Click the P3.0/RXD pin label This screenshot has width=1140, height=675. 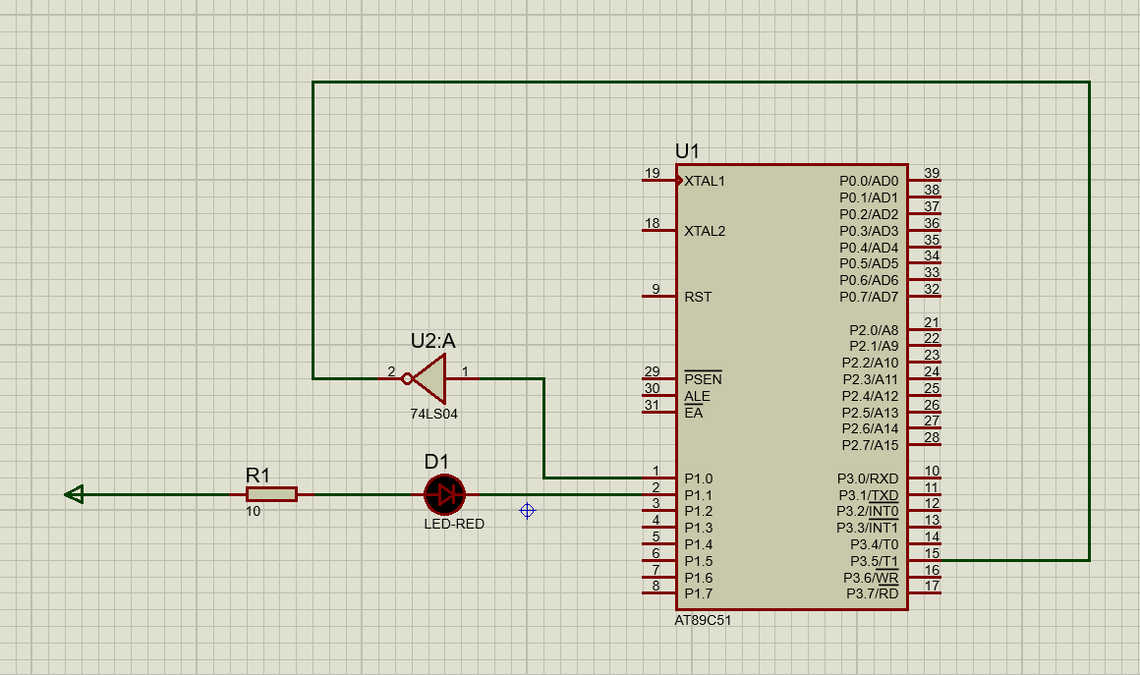(868, 478)
